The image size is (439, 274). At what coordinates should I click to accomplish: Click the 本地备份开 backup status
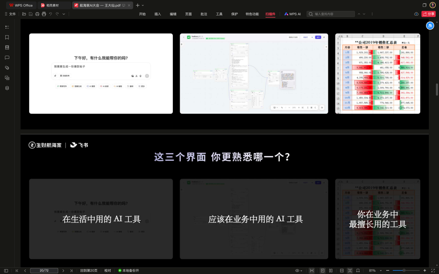pyautogui.click(x=128, y=271)
